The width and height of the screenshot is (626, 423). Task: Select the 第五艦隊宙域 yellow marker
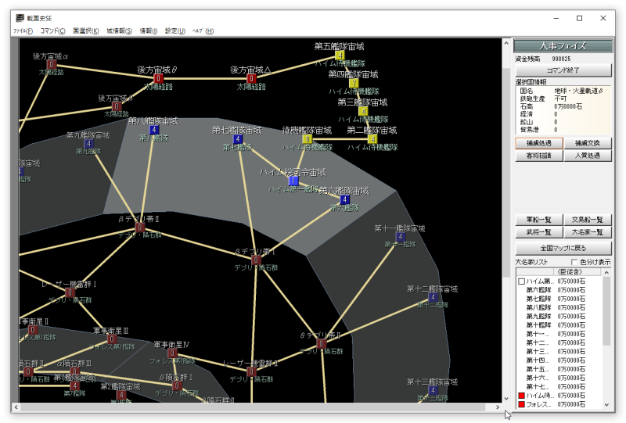click(x=340, y=55)
